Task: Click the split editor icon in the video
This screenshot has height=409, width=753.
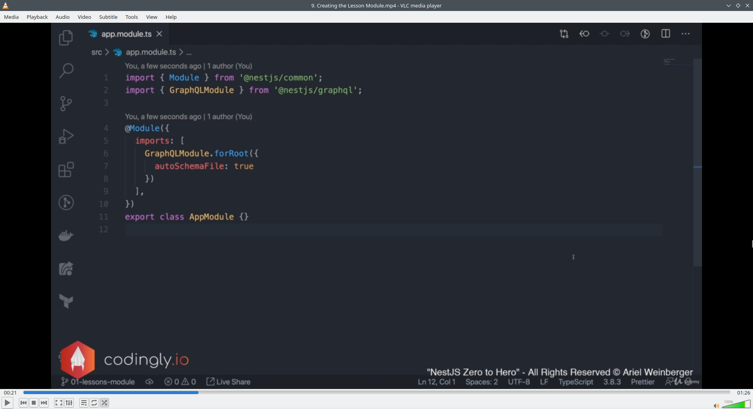Action: point(666,34)
